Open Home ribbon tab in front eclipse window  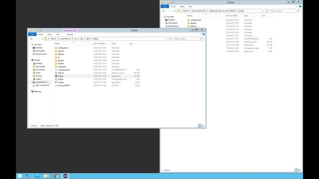(x=41, y=34)
